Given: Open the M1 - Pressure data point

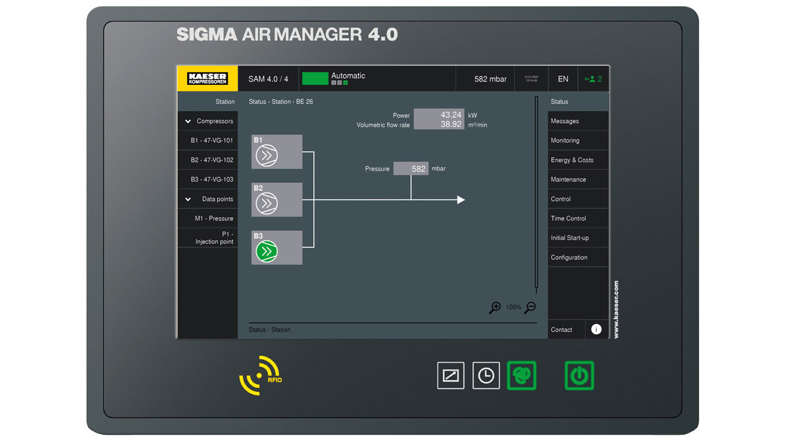Looking at the screenshot, I should pos(207,218).
